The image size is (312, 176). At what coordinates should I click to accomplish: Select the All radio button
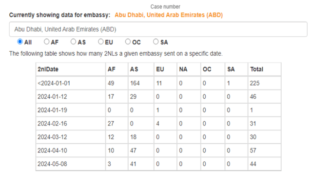(20, 42)
